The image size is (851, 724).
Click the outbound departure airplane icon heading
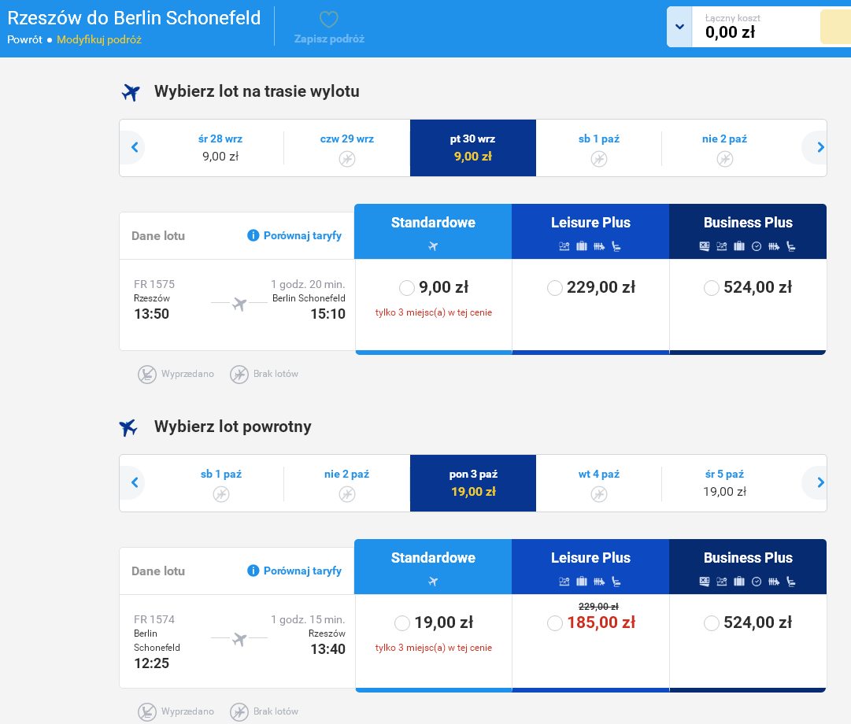pyautogui.click(x=130, y=92)
